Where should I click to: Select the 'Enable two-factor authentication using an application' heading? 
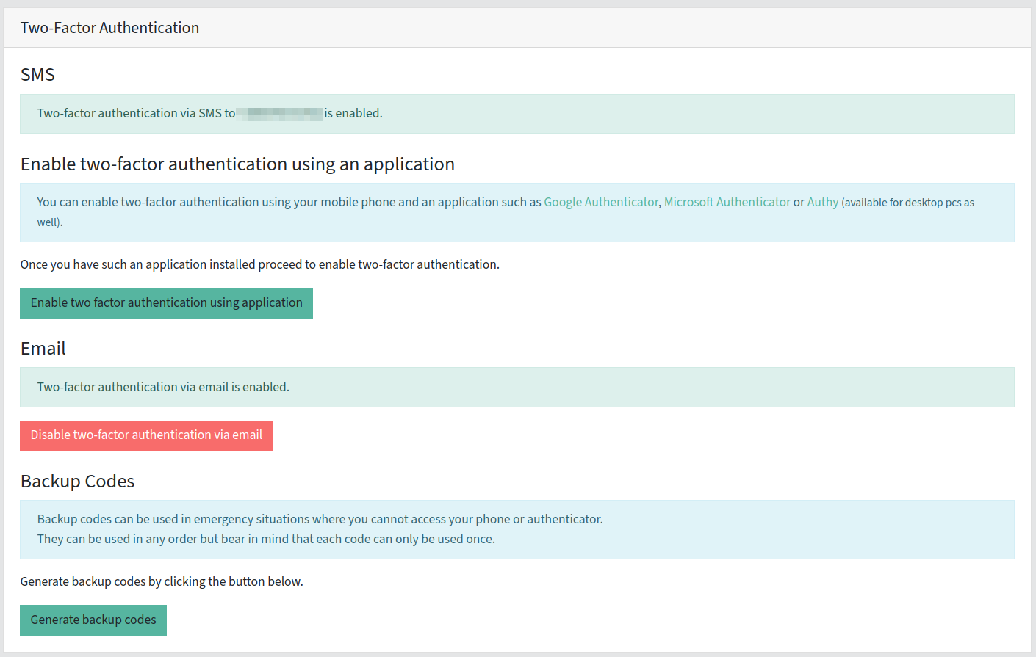[237, 164]
